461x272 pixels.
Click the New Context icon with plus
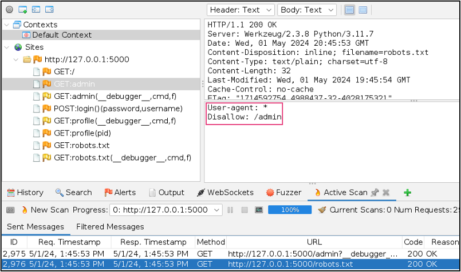(x=23, y=9)
